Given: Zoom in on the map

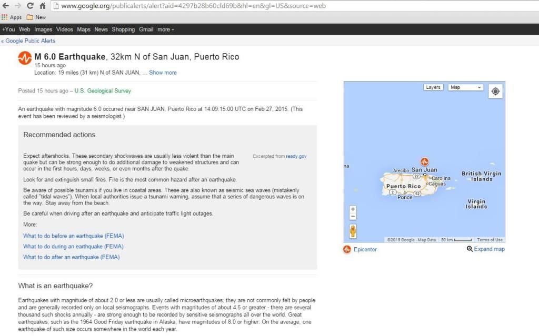Looking at the screenshot, I should [x=353, y=209].
